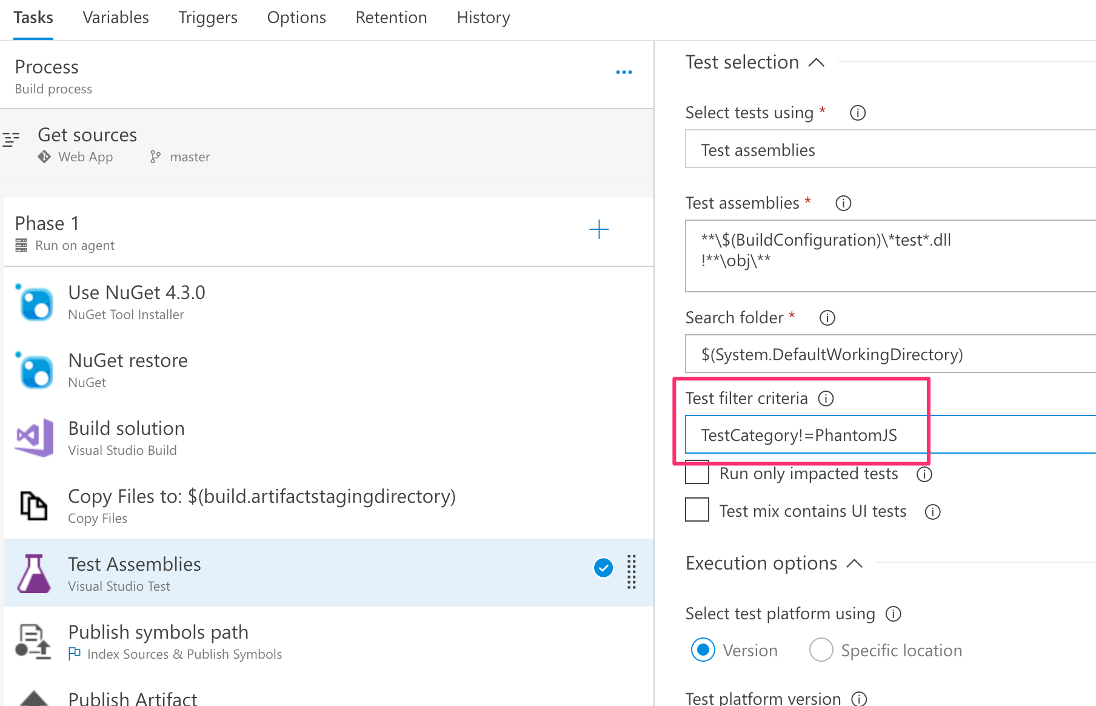Select the Publish symbols path task
The height and width of the screenshot is (706, 1096).
[x=329, y=642]
